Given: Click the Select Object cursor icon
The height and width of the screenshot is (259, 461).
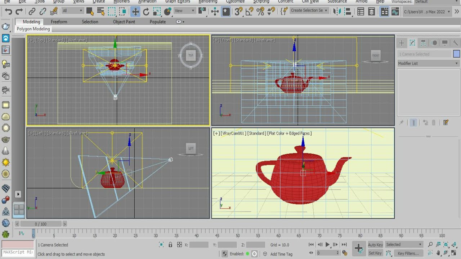Looking at the screenshot, I should (90, 12).
